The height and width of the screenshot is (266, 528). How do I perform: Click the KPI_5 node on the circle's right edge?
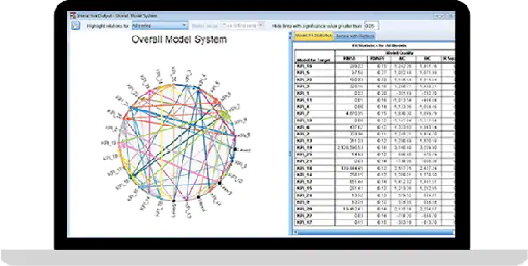(234, 135)
